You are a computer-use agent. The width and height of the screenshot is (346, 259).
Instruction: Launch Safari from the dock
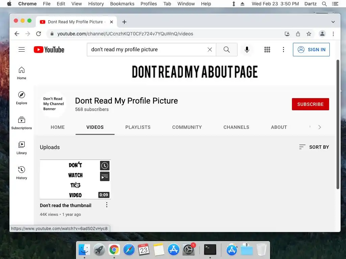pyautogui.click(x=129, y=250)
